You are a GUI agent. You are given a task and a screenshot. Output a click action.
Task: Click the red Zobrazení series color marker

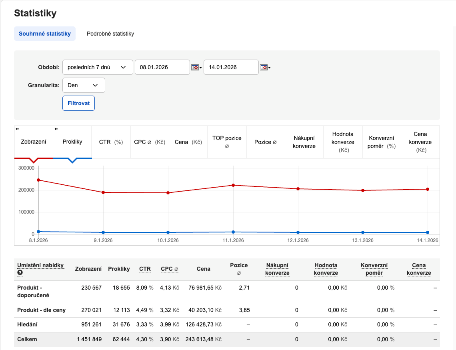(x=34, y=160)
